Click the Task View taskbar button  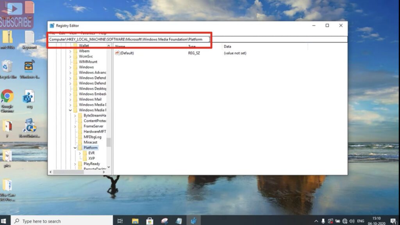click(x=120, y=221)
